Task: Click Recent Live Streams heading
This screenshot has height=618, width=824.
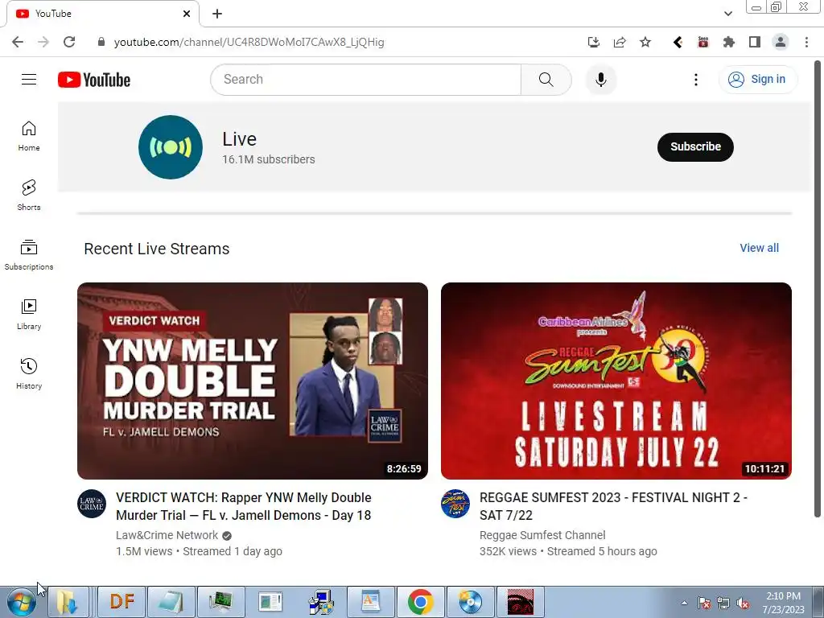Action: tap(157, 249)
